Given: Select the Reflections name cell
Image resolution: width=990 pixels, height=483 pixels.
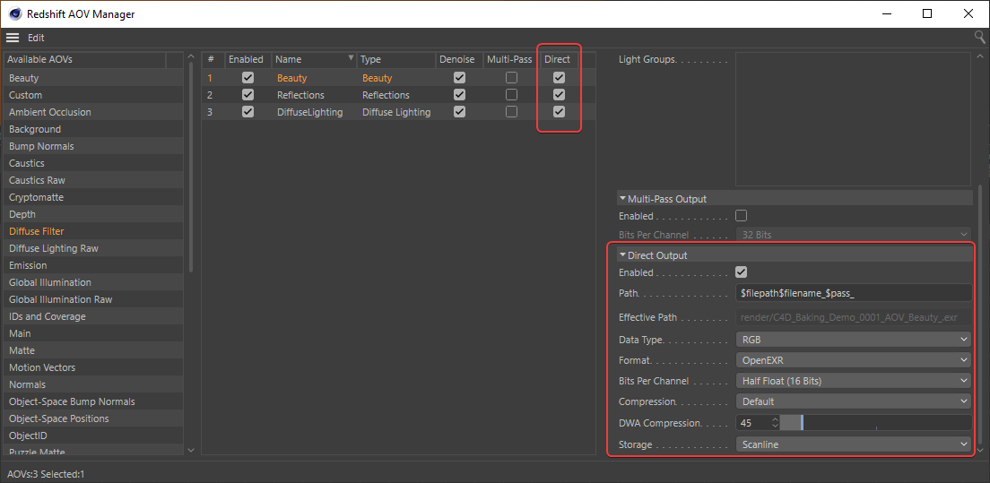Looking at the screenshot, I should click(300, 95).
